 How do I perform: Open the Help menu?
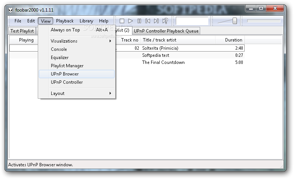[104, 21]
